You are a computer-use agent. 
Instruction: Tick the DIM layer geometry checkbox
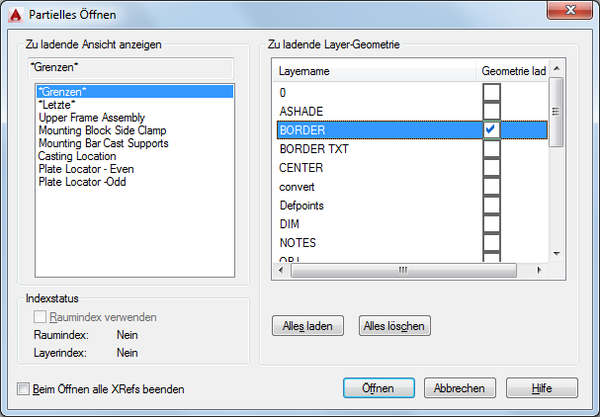(491, 223)
